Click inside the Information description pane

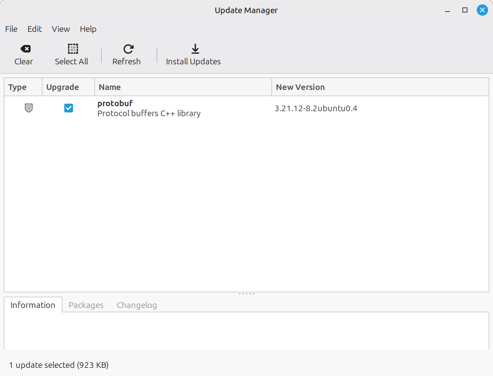coord(246,331)
